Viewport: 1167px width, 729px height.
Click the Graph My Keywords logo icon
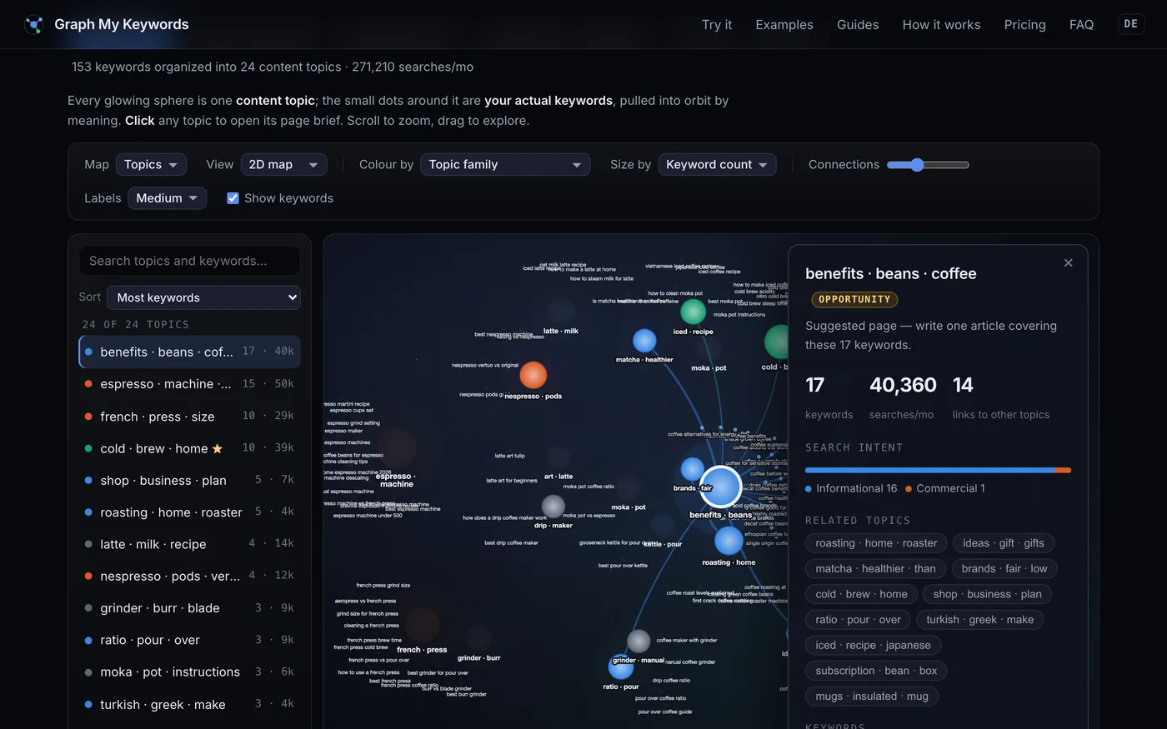(x=34, y=25)
